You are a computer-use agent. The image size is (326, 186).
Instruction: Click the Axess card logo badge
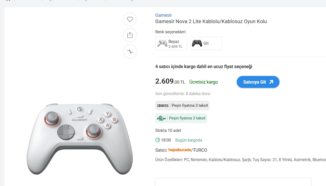[x=163, y=105]
